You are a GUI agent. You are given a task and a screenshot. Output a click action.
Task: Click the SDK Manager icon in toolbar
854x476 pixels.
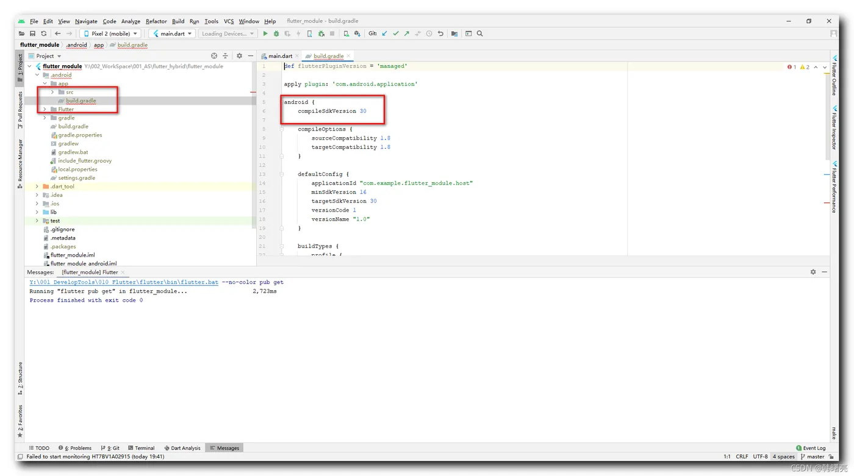coord(357,34)
